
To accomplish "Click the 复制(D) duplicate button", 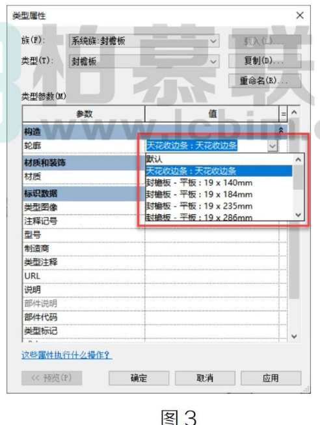I will click(x=265, y=60).
